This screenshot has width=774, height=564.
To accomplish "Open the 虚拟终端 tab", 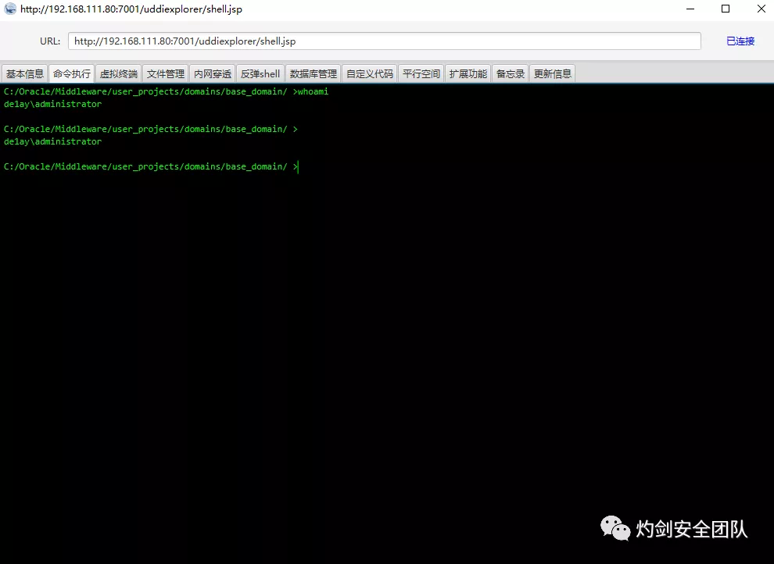I will click(119, 74).
